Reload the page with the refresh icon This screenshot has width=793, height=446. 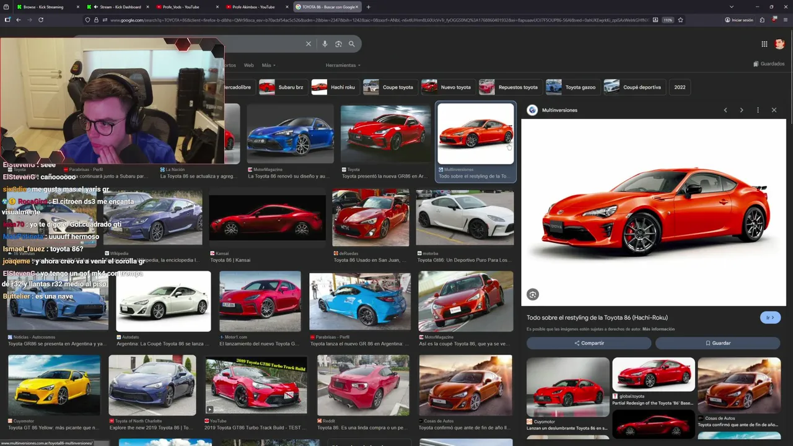41,20
